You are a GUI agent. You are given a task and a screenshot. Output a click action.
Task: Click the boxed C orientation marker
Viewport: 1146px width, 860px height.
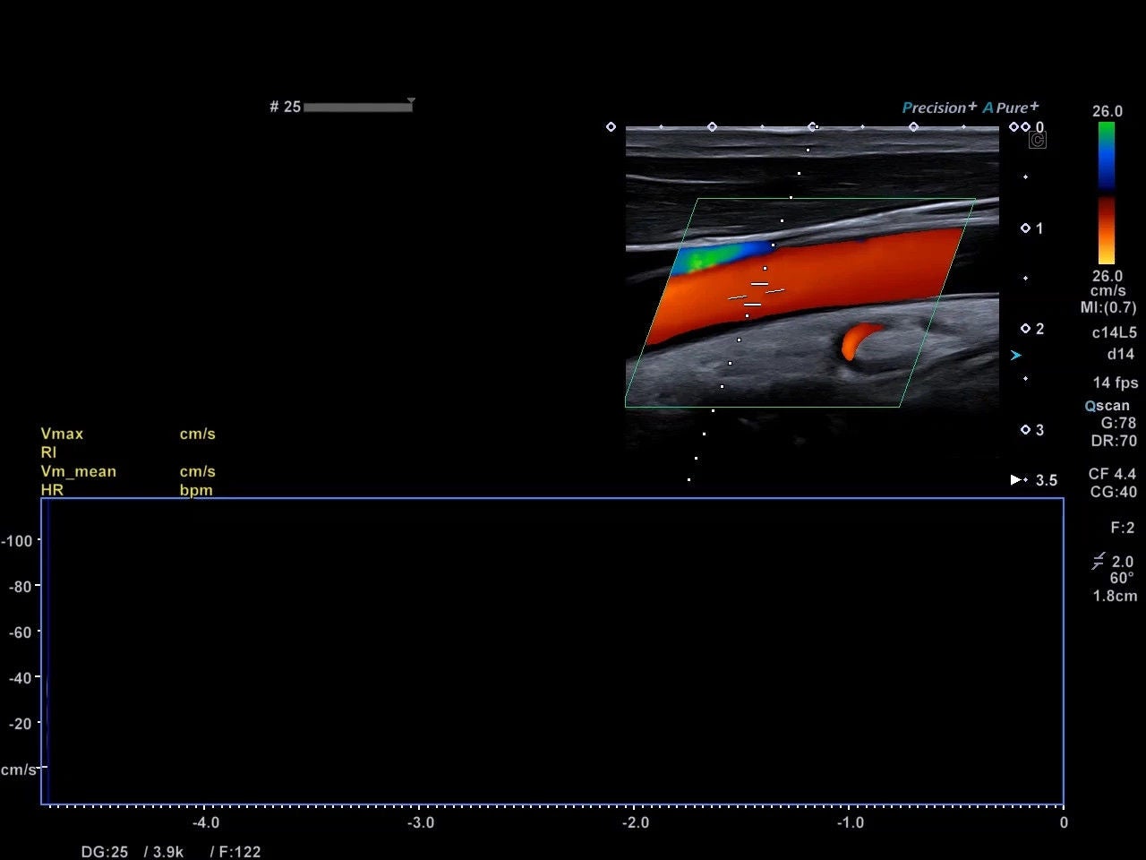[1038, 140]
